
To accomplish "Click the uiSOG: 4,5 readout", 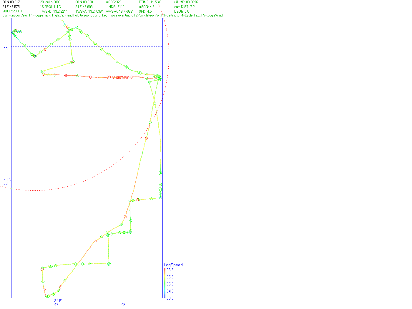I will 147,7.
